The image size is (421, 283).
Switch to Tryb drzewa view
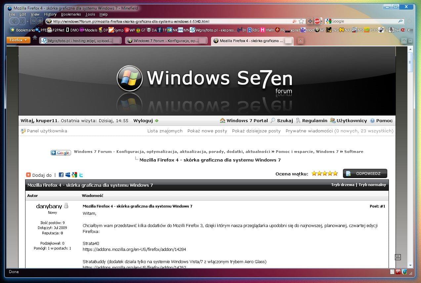point(343,185)
